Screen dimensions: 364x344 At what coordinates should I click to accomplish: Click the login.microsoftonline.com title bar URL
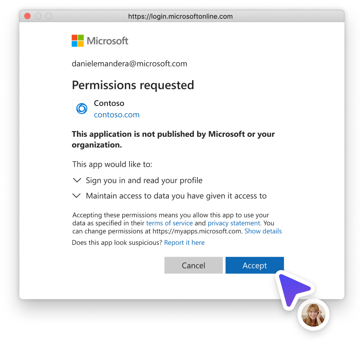180,17
